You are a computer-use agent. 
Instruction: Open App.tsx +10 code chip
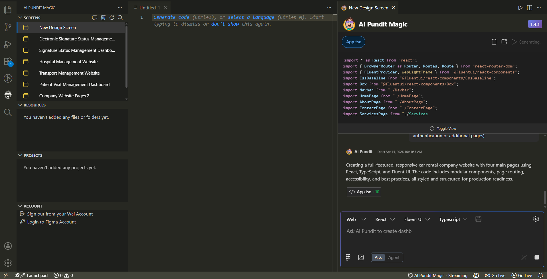pos(364,192)
